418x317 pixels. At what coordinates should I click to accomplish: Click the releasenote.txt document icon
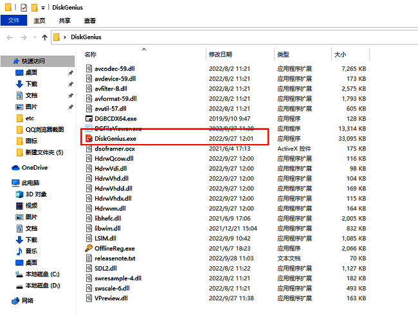pos(89,258)
